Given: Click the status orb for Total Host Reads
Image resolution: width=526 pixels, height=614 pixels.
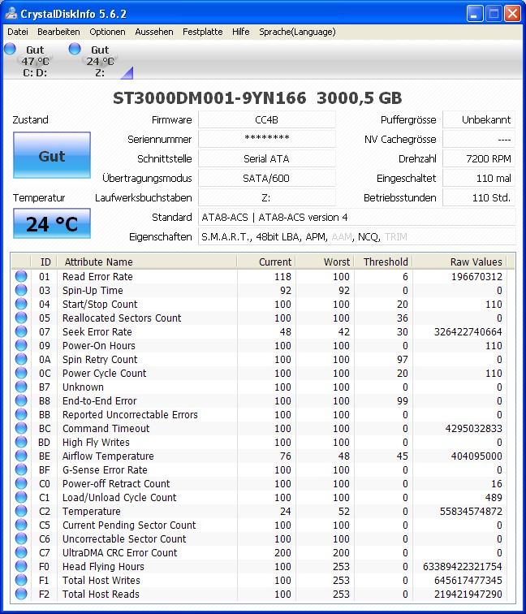Looking at the screenshot, I should (x=21, y=594).
